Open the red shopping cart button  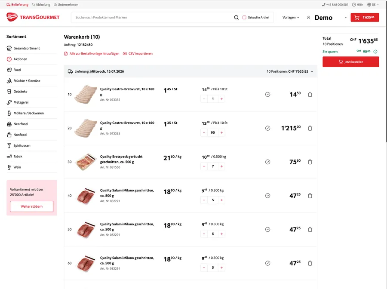pyautogui.click(x=365, y=18)
